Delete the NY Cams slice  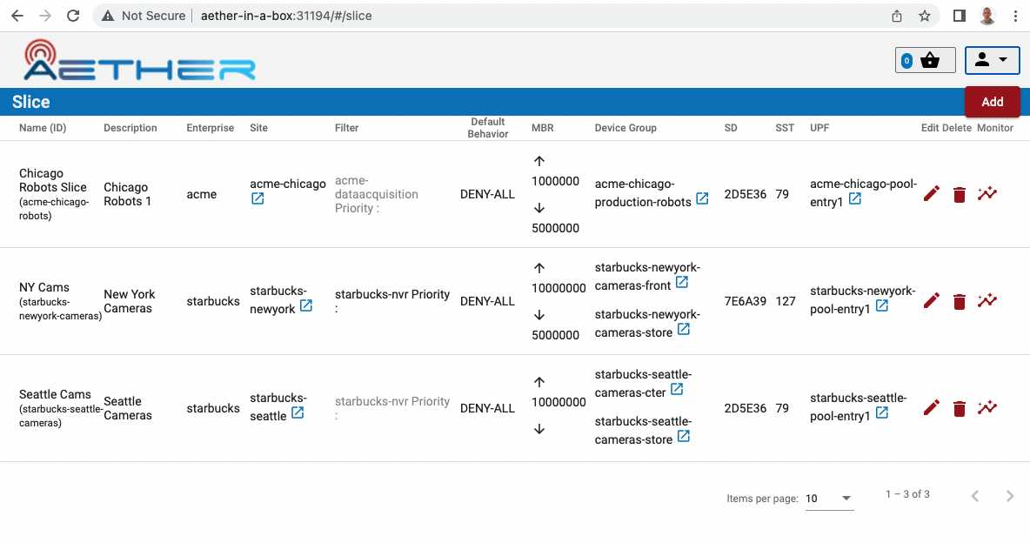point(959,301)
